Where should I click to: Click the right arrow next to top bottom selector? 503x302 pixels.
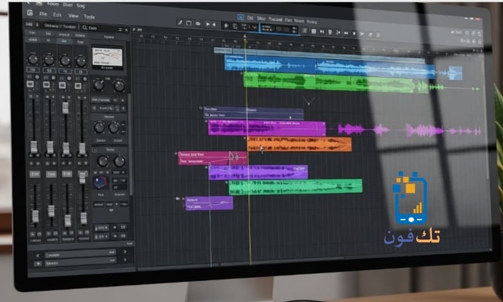coord(125,252)
